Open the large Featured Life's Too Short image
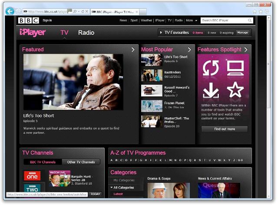This screenshot has width=278, height=205. 73,82
